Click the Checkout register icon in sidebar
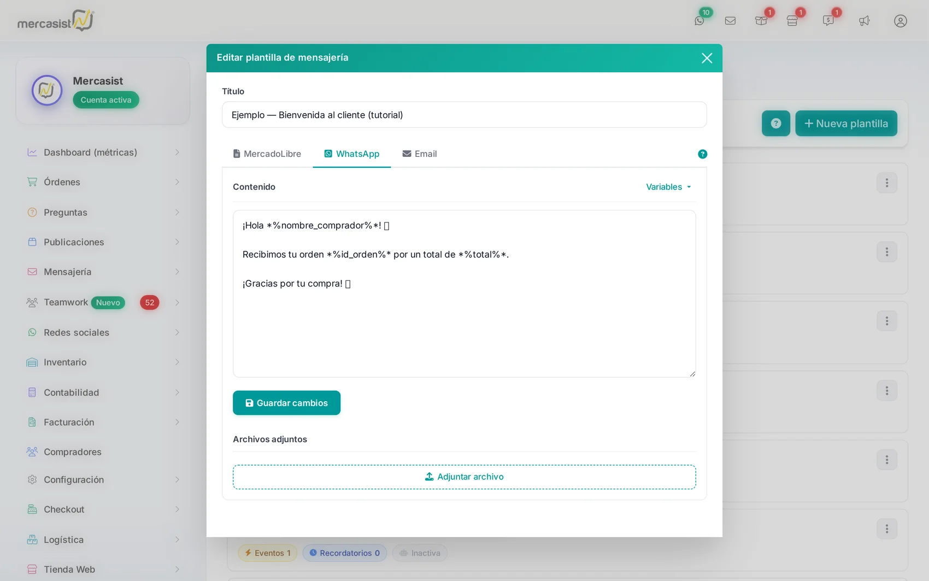Screen dimensions: 929x581 (32, 509)
